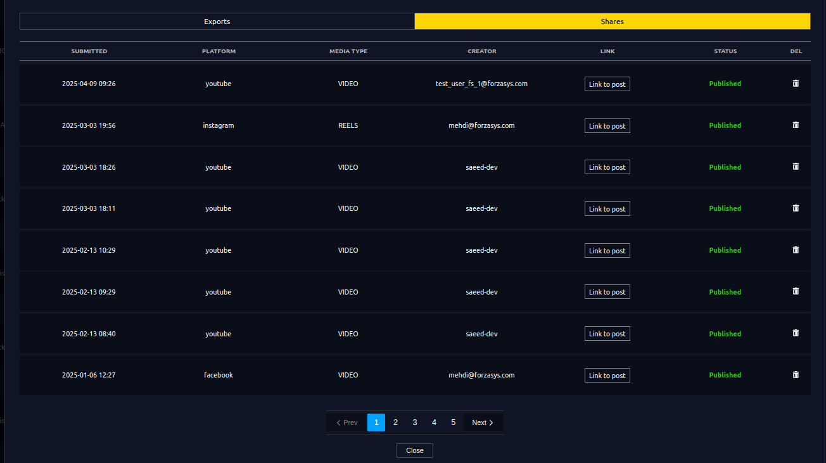Delete the 2025-04-09 youtube share entry
826x463 pixels.
[x=796, y=84]
